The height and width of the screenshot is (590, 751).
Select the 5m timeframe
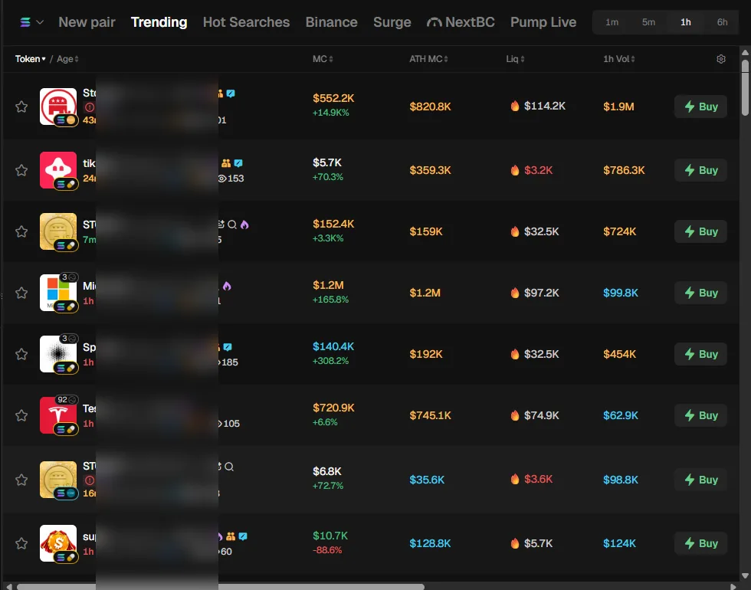(x=648, y=22)
